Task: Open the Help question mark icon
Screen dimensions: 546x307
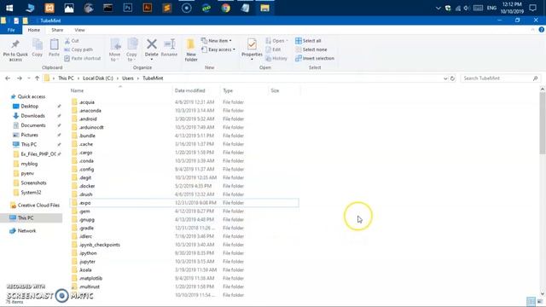Action: [x=542, y=30]
